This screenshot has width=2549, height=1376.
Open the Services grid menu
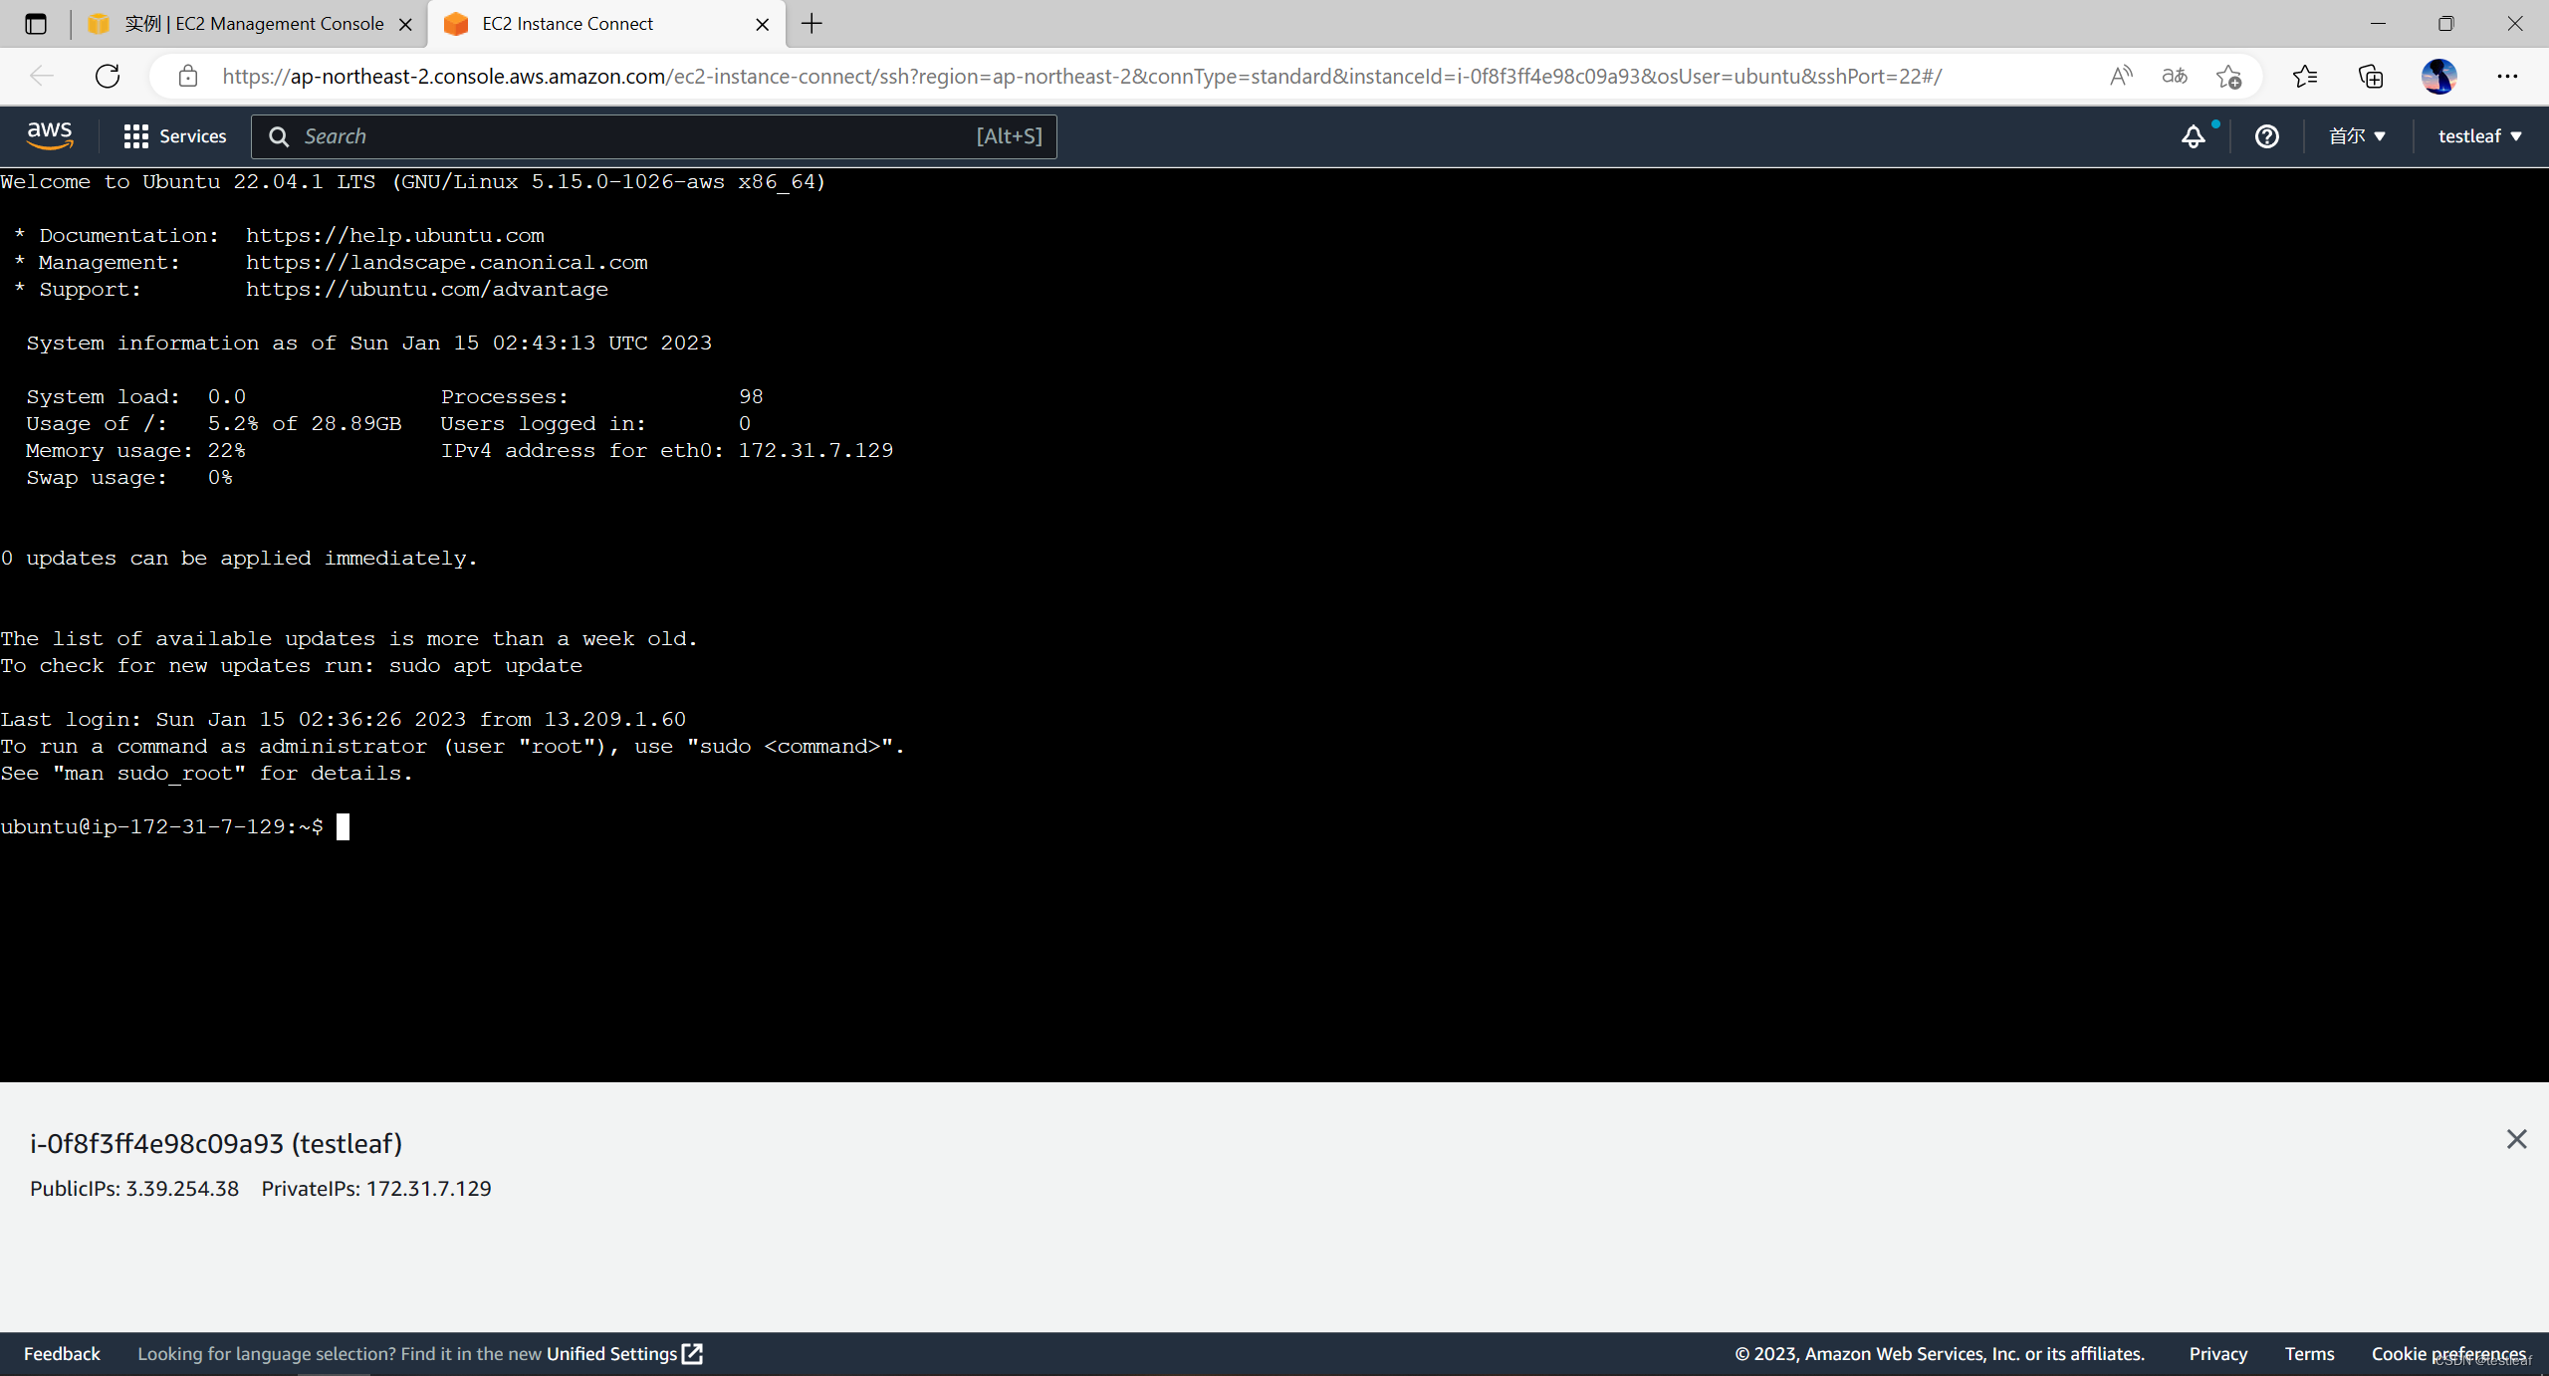click(x=175, y=136)
